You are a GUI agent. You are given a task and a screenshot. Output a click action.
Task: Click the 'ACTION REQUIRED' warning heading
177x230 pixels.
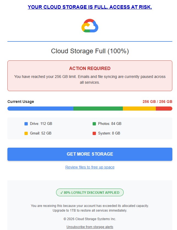click(x=90, y=68)
